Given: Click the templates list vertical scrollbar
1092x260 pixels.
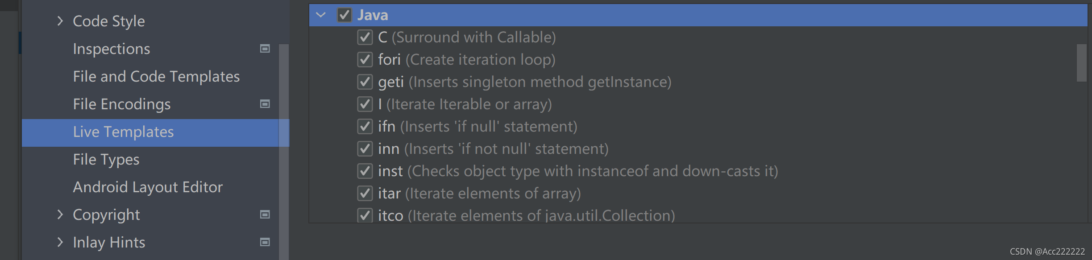Looking at the screenshot, I should [1081, 63].
